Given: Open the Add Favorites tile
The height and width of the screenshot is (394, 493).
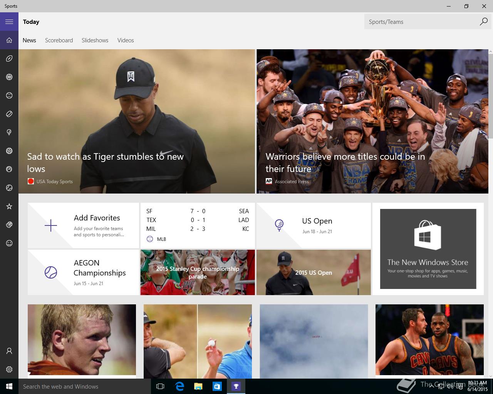Looking at the screenshot, I should click(x=83, y=225).
